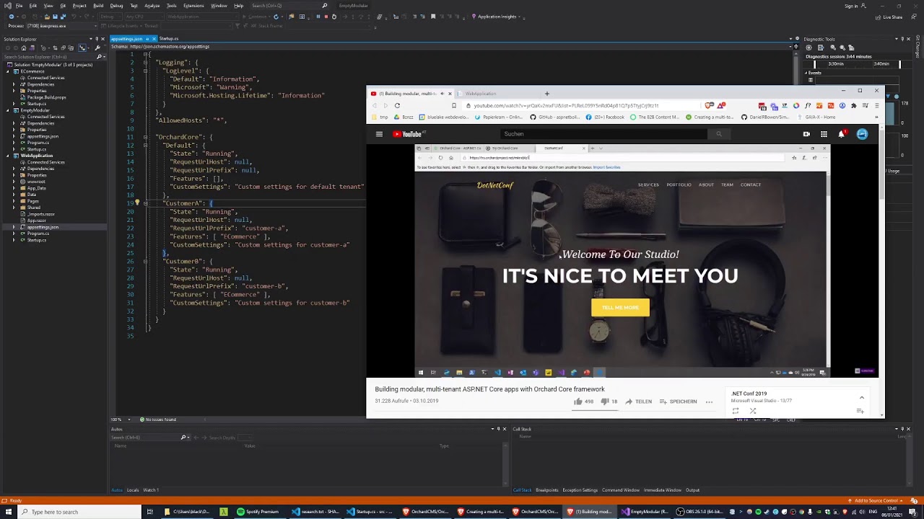Click the Solution Explorer Home icon
The image size is (924, 519).
pos(24,48)
